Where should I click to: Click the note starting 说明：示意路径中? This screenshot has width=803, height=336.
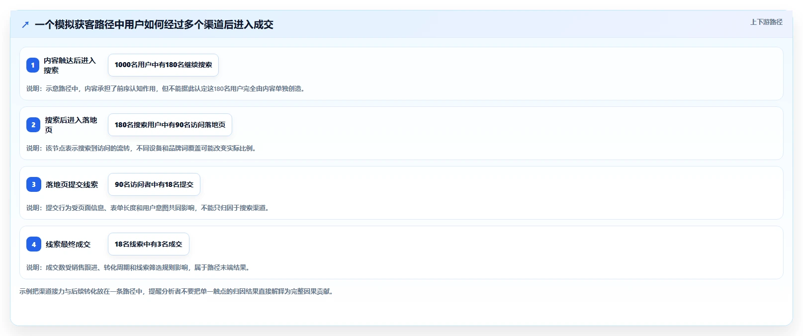coord(167,88)
